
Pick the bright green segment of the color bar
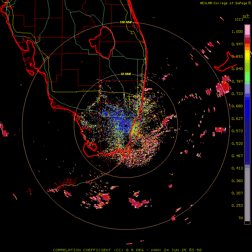(x=247, y=76)
